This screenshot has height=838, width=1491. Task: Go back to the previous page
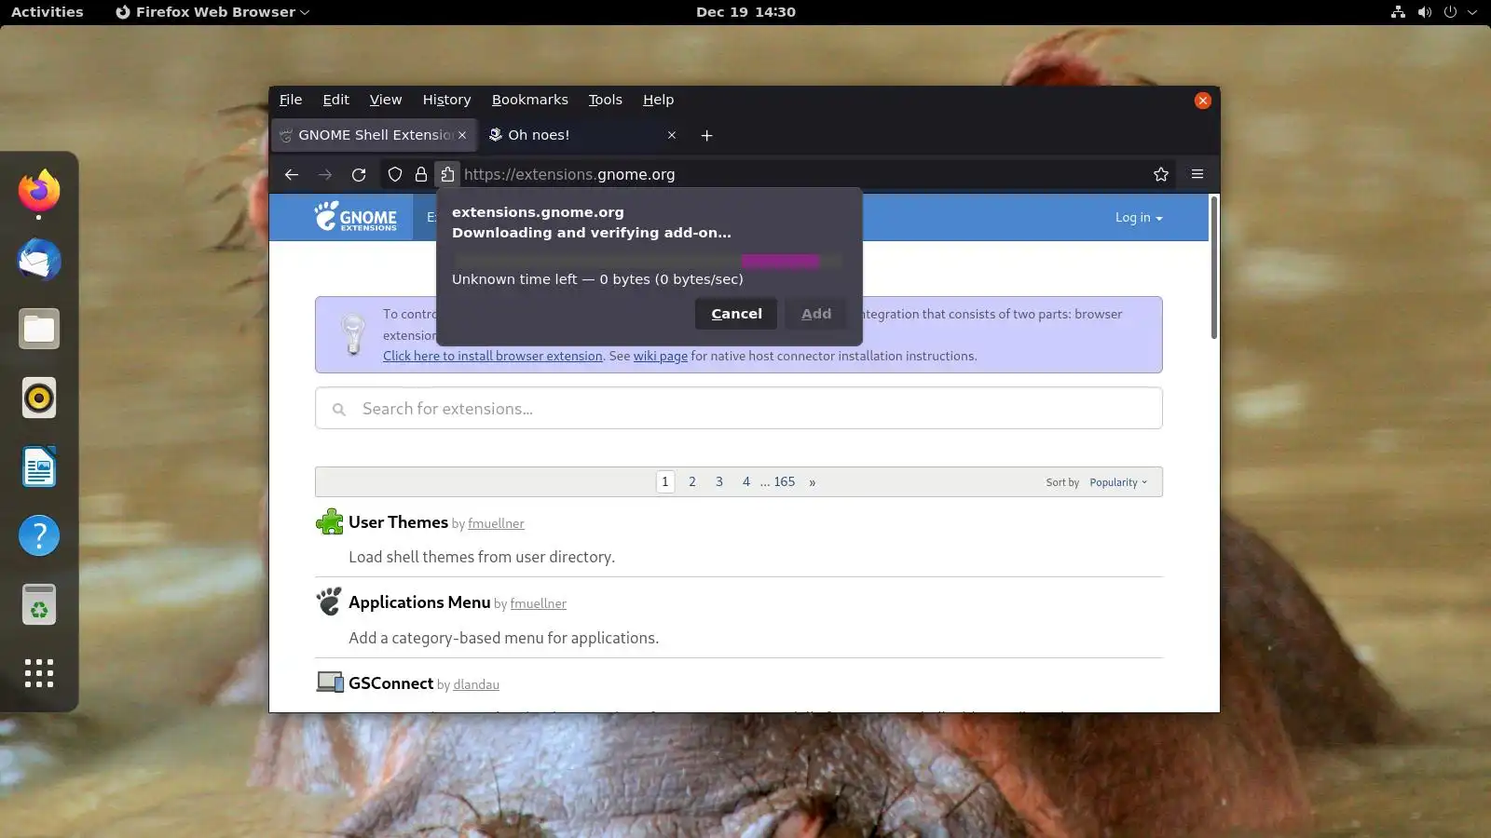(x=292, y=174)
